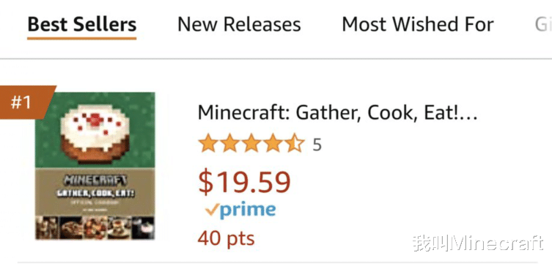The width and height of the screenshot is (552, 264).
Task: Open the 5 reviews count link
Action: pyautogui.click(x=317, y=144)
